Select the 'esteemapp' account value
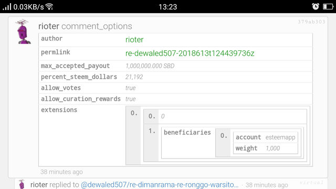 (280, 138)
